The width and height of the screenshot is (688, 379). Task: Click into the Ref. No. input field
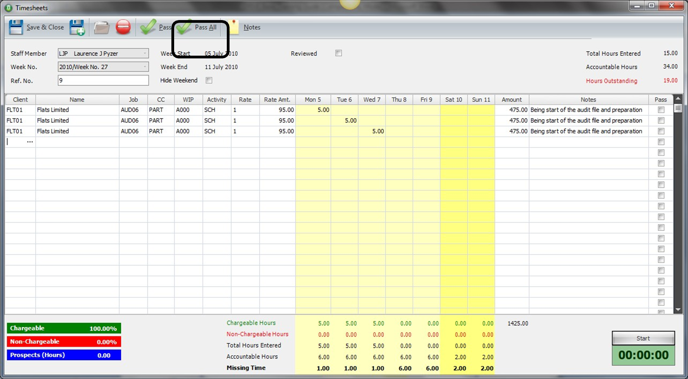[x=103, y=80]
